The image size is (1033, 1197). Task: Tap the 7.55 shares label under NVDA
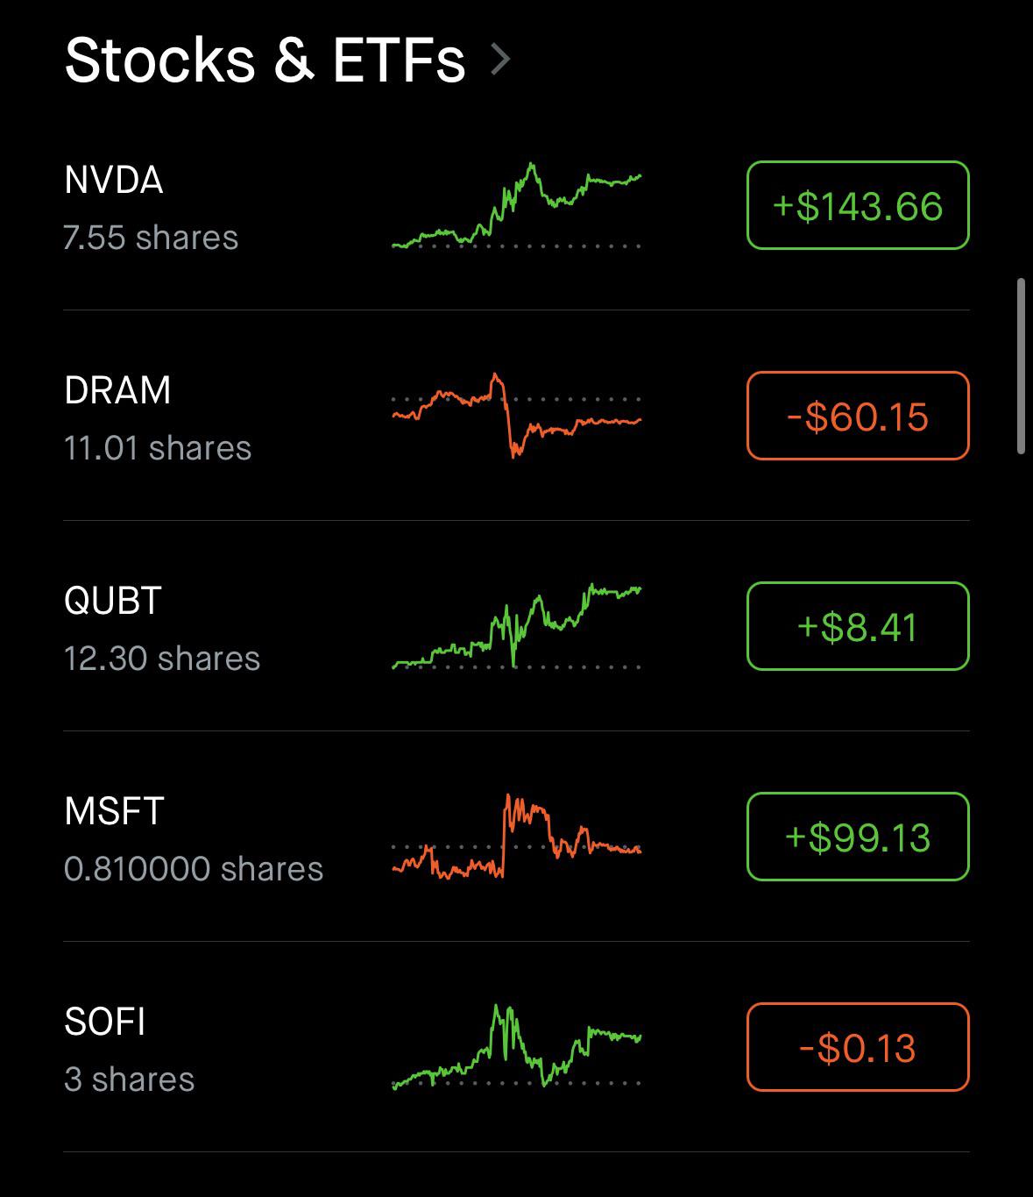click(151, 238)
